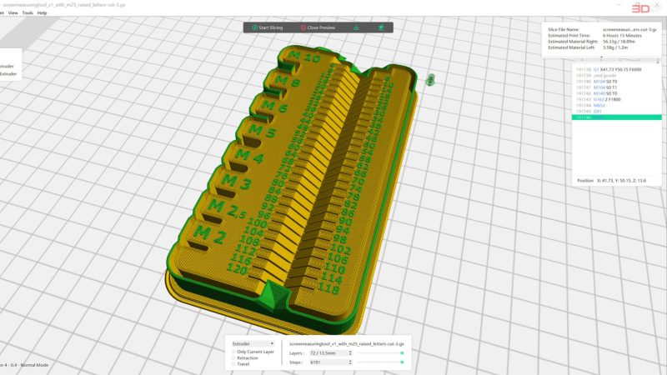
Task: Toggle the Travel checkbox
Action: tap(233, 364)
